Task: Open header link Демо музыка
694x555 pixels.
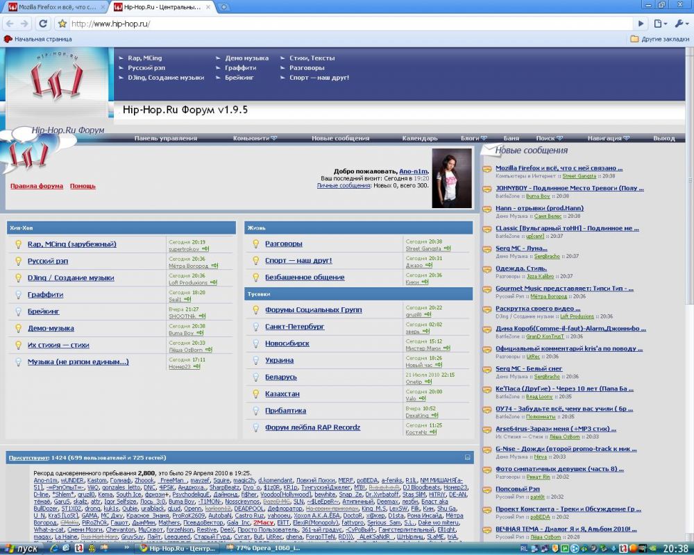Action: coord(246,58)
